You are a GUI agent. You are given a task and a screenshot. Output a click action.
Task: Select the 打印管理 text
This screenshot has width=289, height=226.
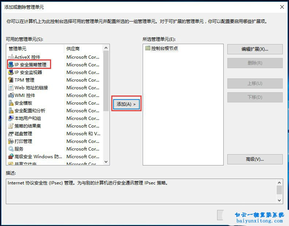click(x=23, y=141)
